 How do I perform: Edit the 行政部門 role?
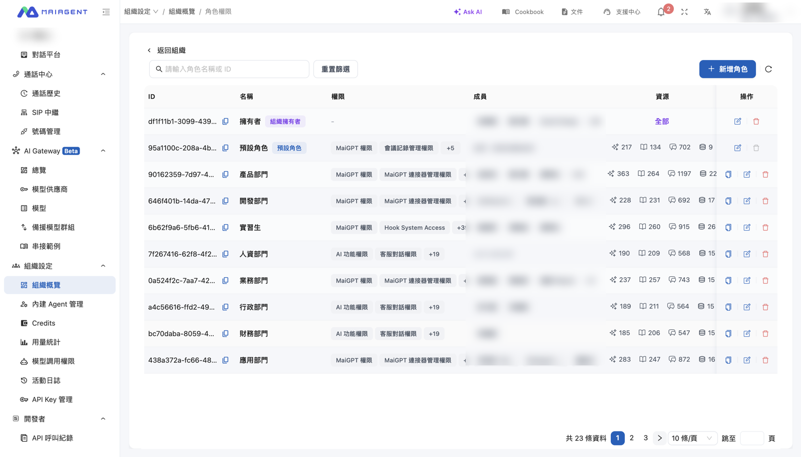747,307
